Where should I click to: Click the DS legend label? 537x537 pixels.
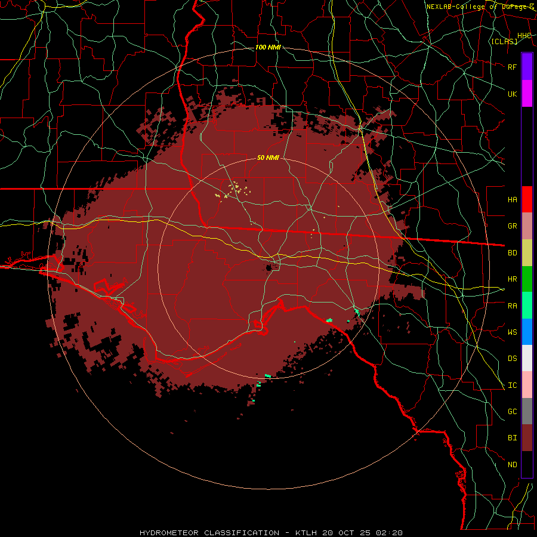point(513,359)
